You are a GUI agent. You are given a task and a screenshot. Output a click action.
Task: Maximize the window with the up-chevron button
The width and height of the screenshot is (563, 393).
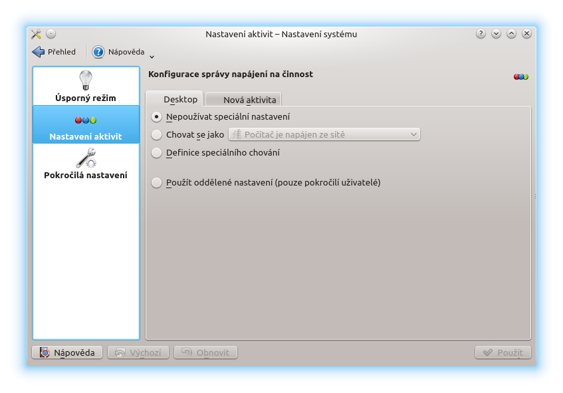pyautogui.click(x=511, y=34)
